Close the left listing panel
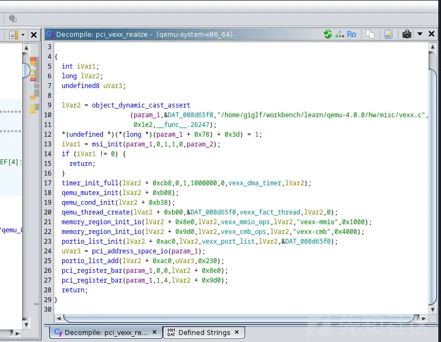 click(34, 35)
